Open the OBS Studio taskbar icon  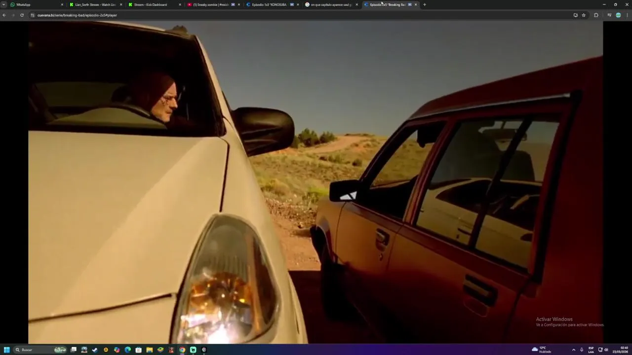pos(204,350)
